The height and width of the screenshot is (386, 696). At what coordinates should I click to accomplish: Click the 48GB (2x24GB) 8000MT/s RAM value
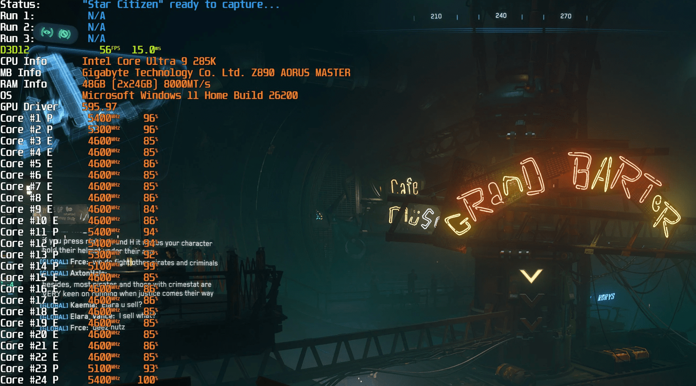tap(146, 84)
